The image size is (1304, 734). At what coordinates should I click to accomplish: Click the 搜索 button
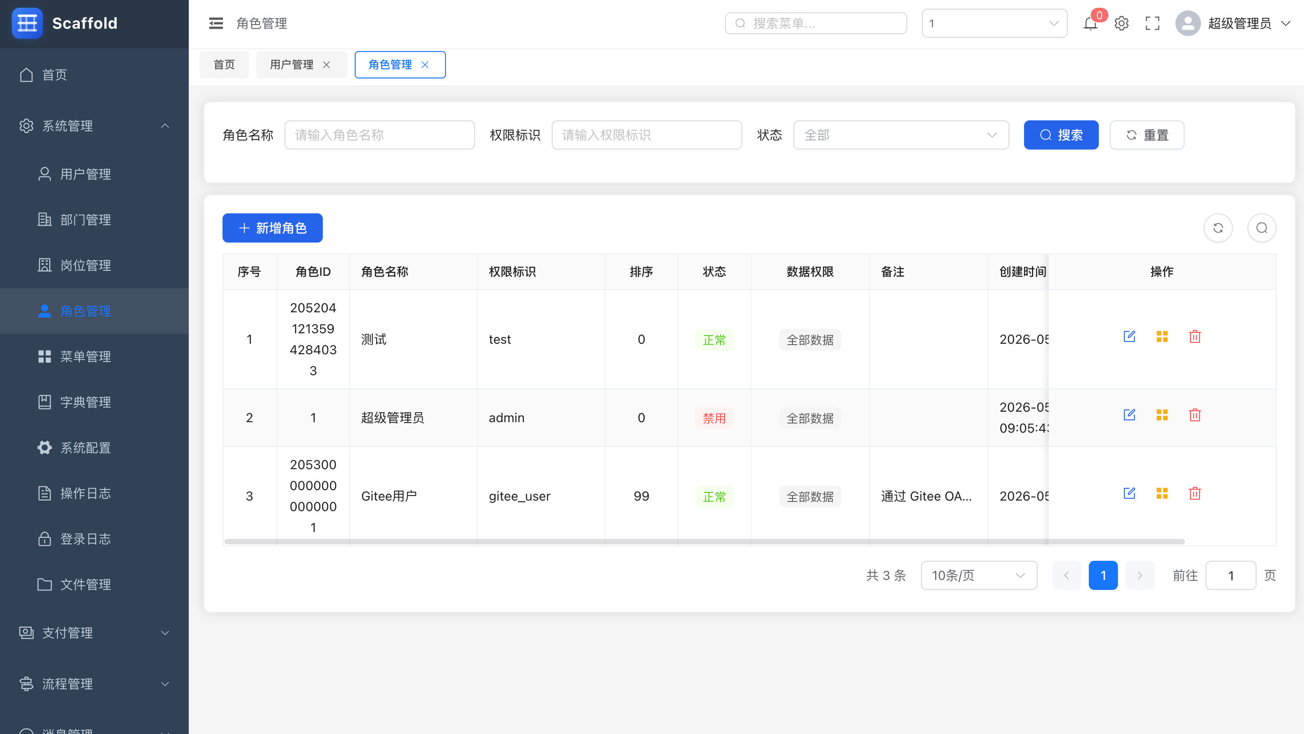(x=1061, y=135)
